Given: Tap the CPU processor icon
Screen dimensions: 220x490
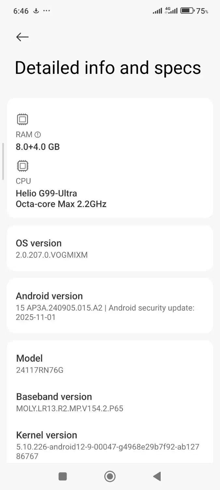Looking at the screenshot, I should (x=22, y=166).
